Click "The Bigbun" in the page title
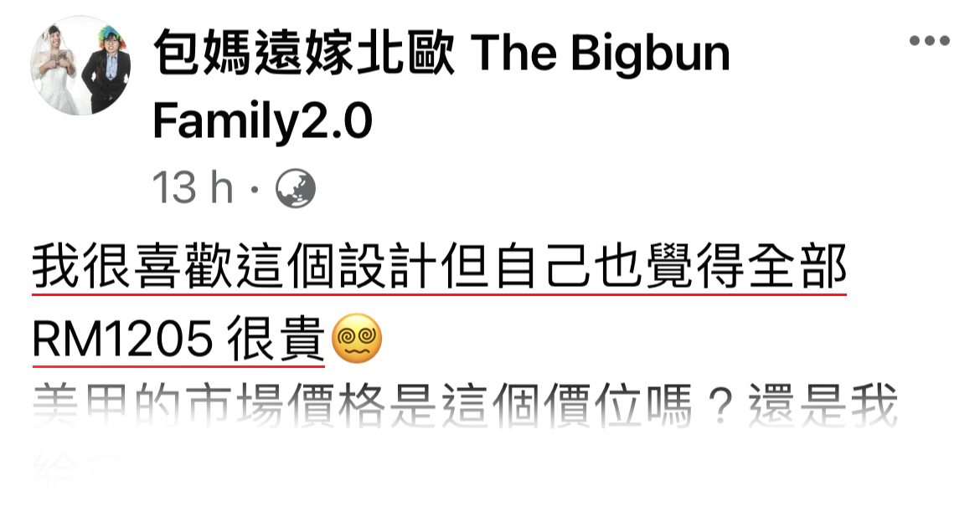Viewport: 980px width, 511px height. pos(600,54)
